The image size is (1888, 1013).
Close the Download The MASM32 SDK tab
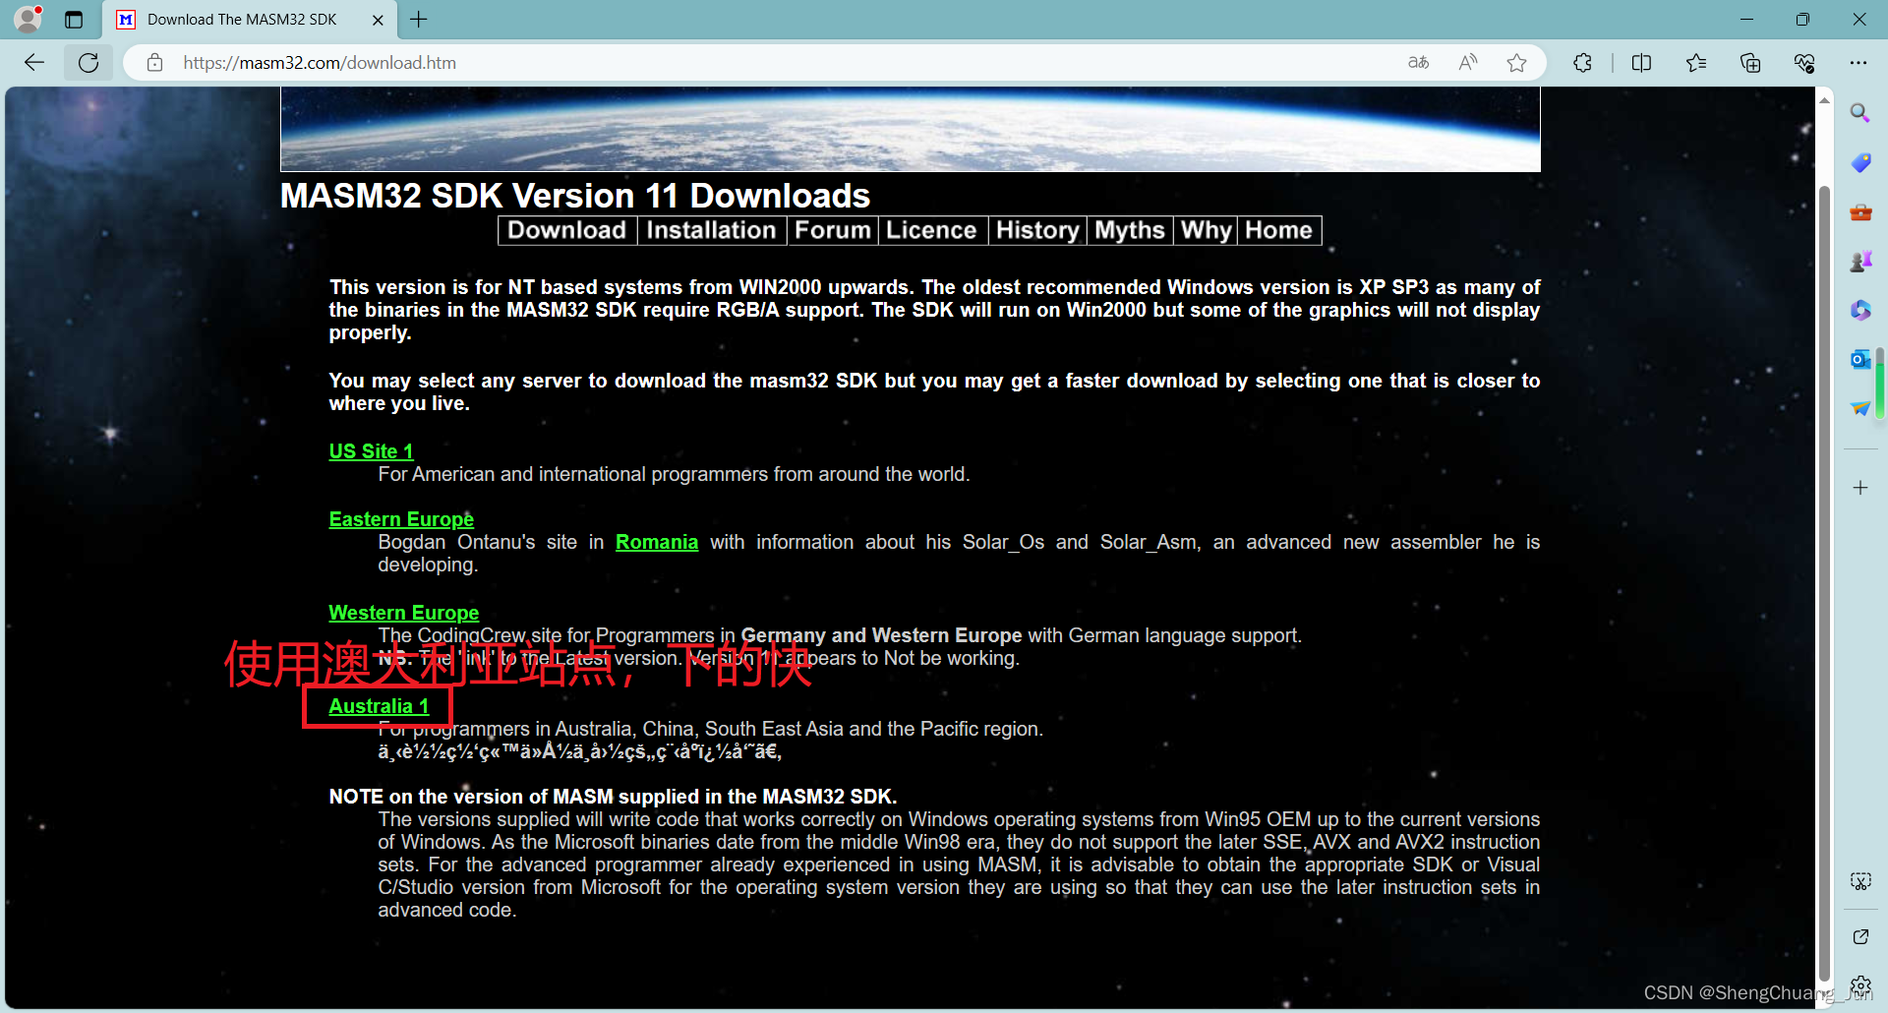coord(378,20)
